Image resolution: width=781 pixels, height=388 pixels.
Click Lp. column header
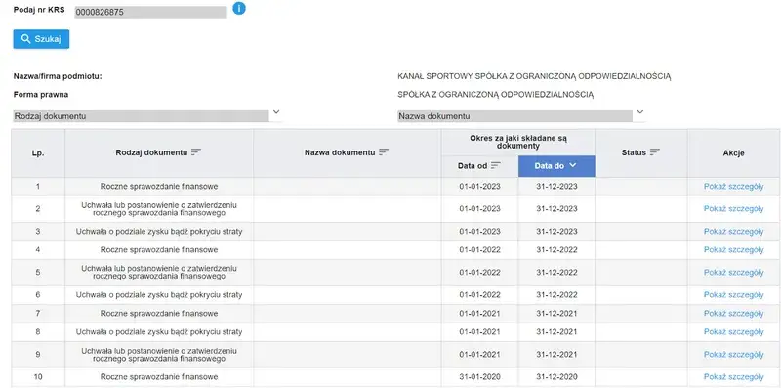(38, 153)
